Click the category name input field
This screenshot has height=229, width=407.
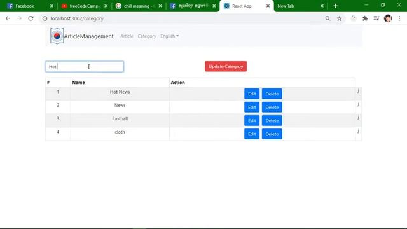[x=85, y=66]
